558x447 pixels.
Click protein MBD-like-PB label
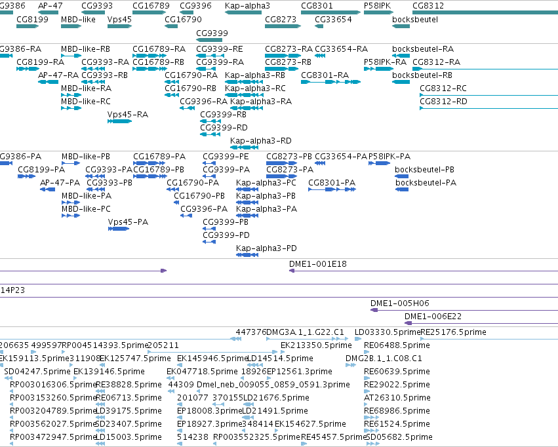pyautogui.click(x=86, y=156)
